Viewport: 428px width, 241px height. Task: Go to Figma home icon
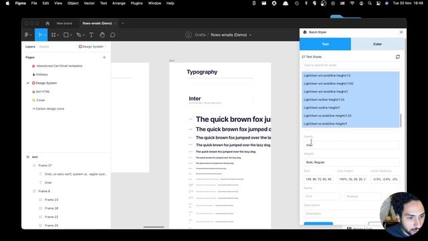tap(47, 23)
